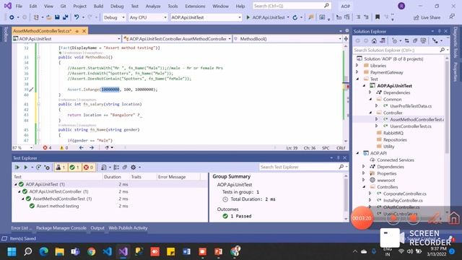Toggle the passed tests filter in Test Explorer
The width and height of the screenshot is (462, 260).
pyautogui.click(x=74, y=167)
